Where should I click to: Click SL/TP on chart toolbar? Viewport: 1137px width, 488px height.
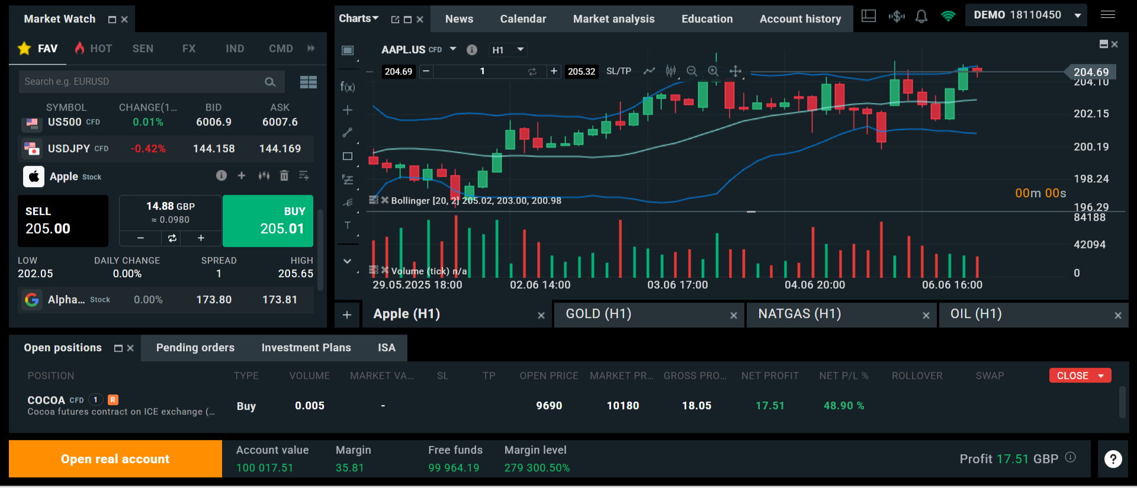(x=618, y=71)
